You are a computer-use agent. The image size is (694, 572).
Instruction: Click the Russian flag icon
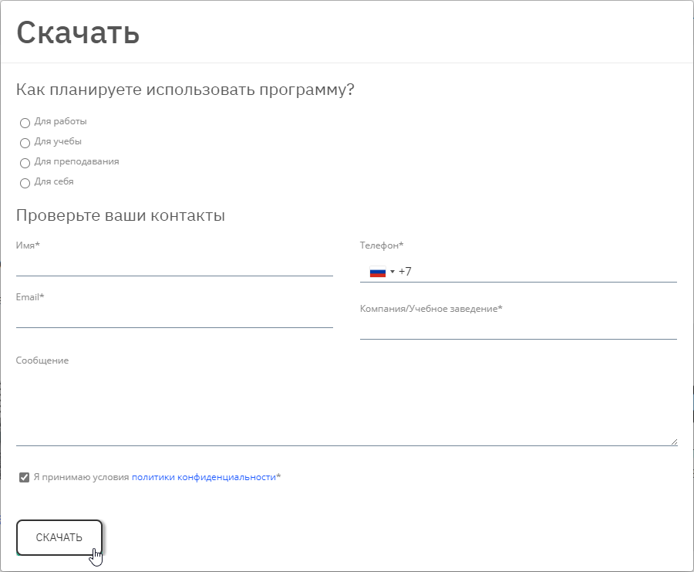(x=377, y=272)
